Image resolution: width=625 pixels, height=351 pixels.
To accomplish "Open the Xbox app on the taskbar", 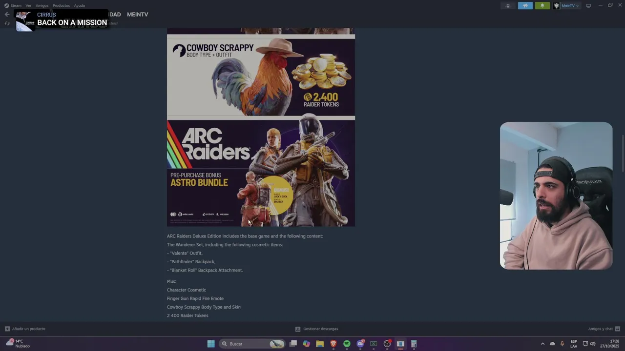I will [x=374, y=344].
